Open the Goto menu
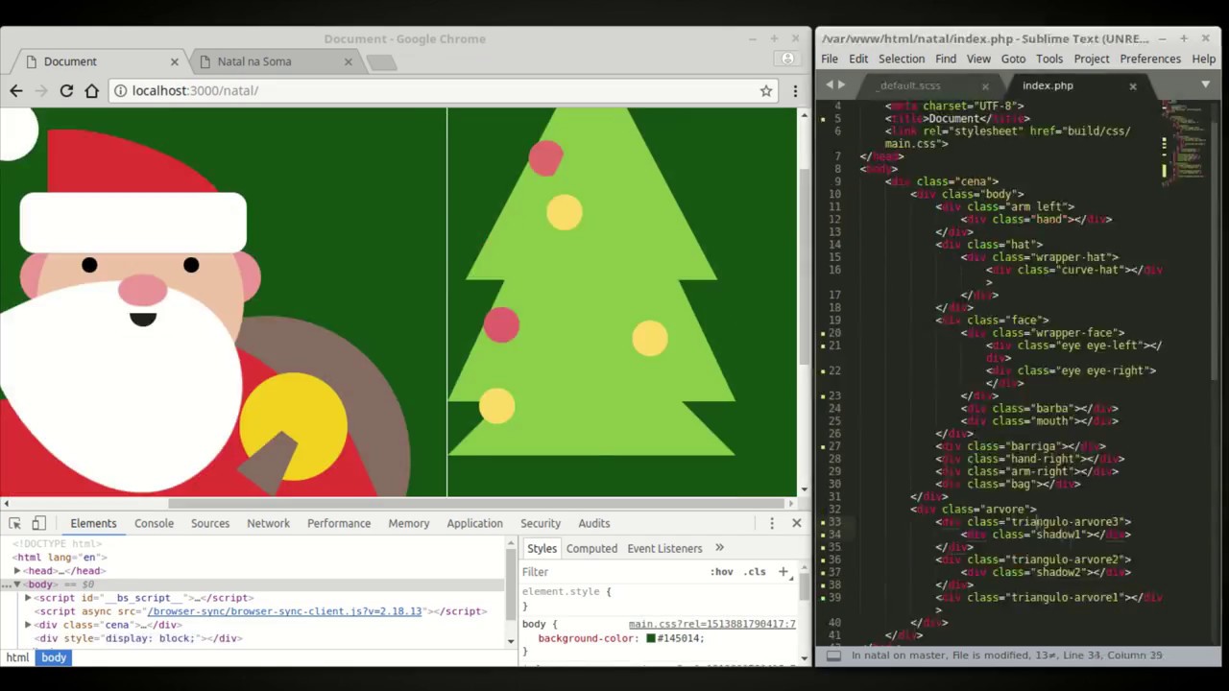 click(1014, 59)
